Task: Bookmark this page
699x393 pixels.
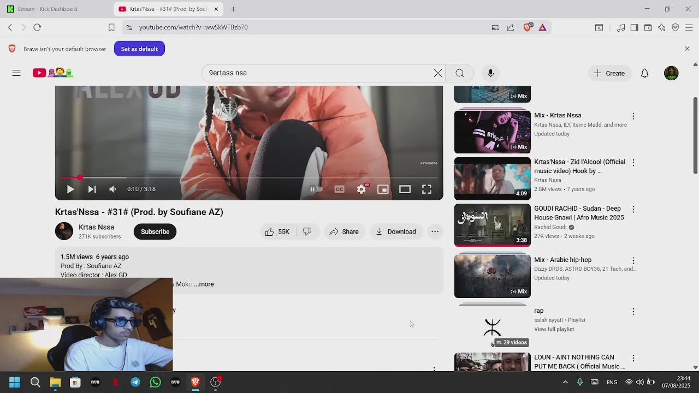Action: [111, 27]
